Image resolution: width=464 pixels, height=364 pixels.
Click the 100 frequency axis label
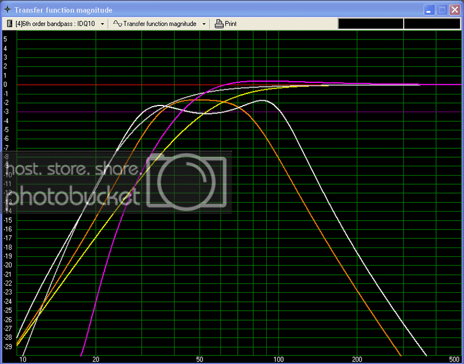click(278, 359)
